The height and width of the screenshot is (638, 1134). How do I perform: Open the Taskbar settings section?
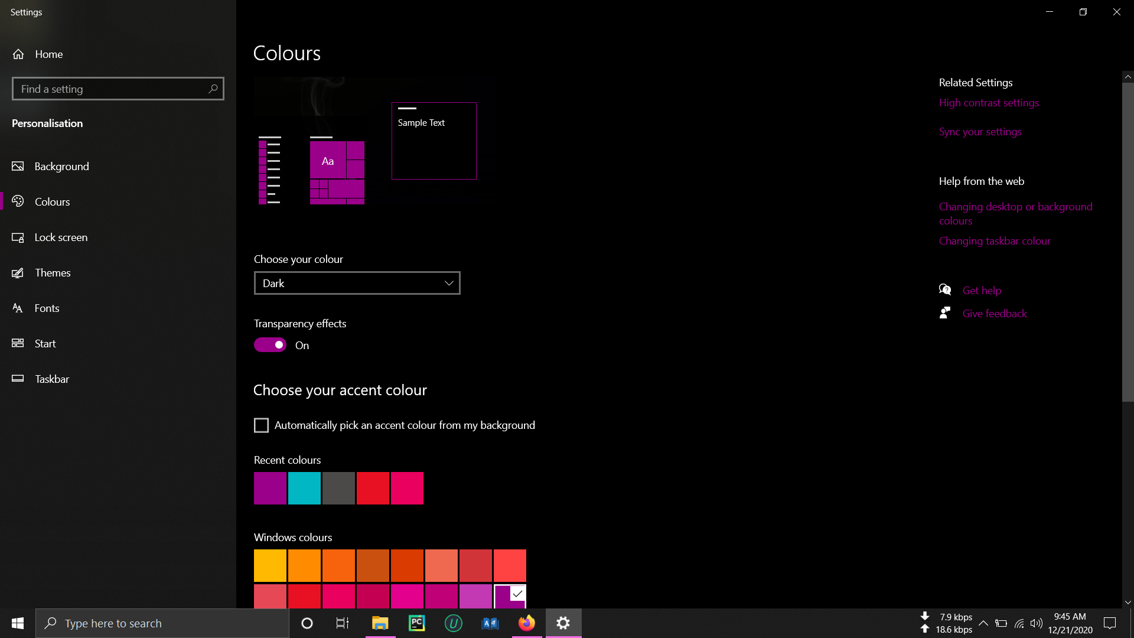(52, 379)
